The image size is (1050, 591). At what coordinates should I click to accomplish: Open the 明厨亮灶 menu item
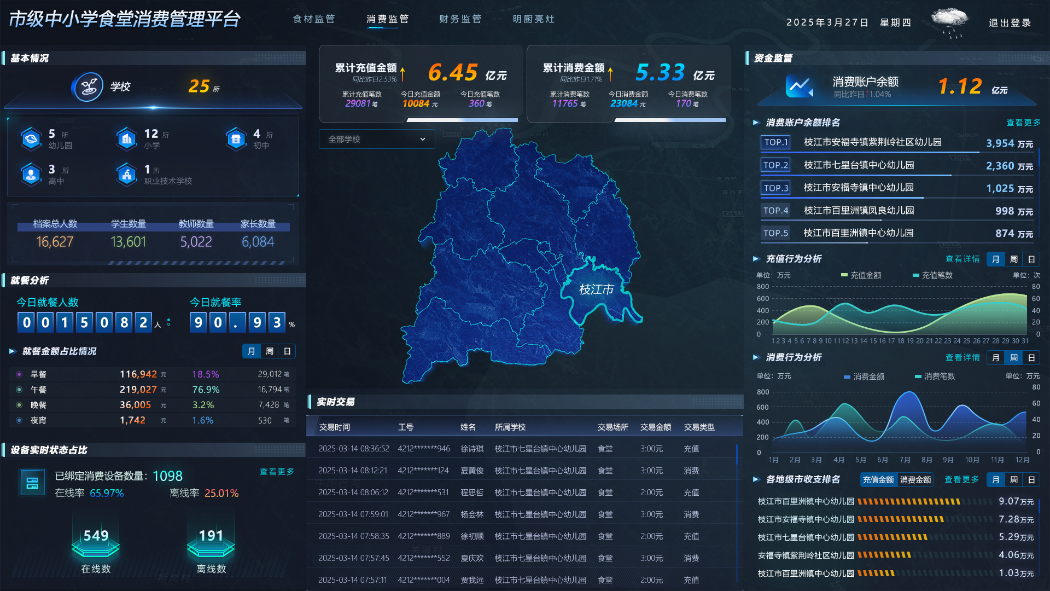pos(533,19)
